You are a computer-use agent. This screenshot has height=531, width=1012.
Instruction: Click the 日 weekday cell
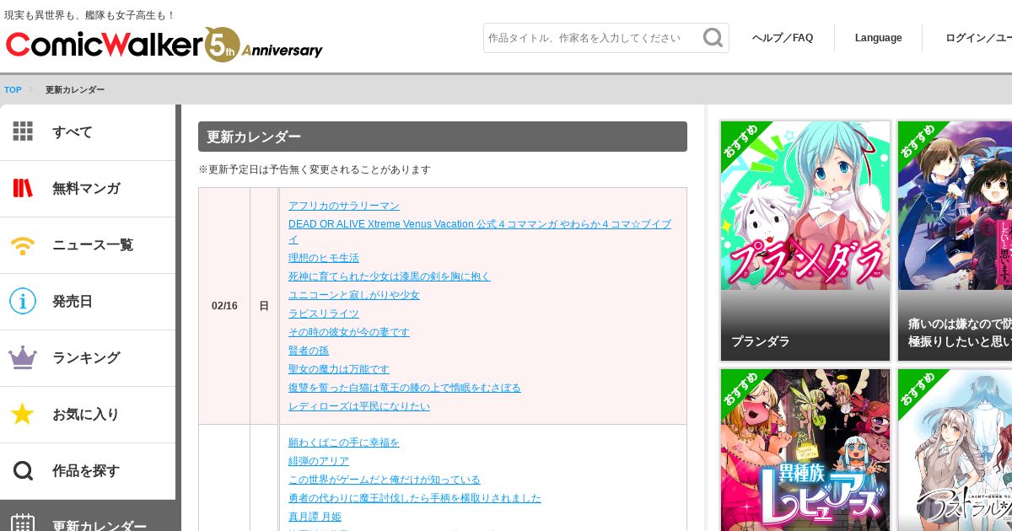(264, 306)
